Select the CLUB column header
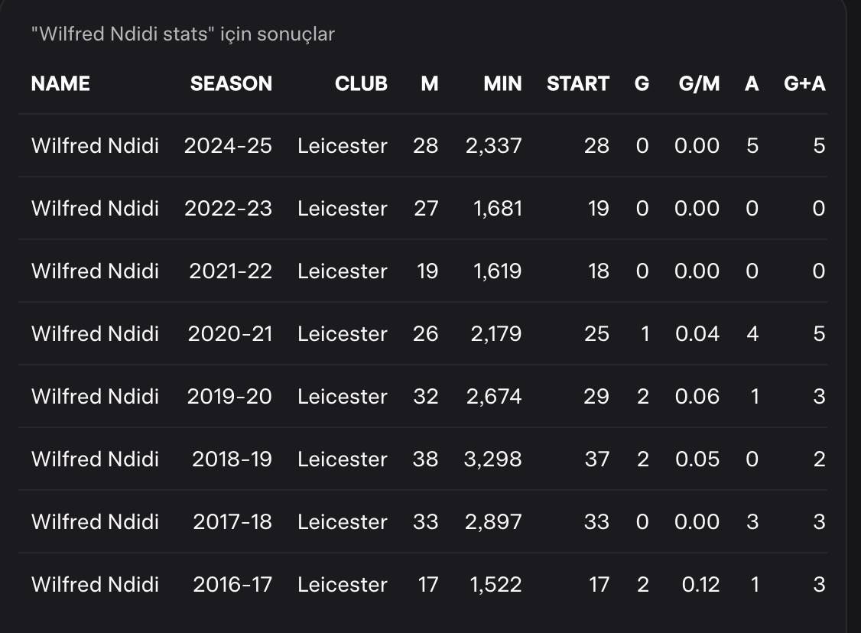 click(x=362, y=83)
